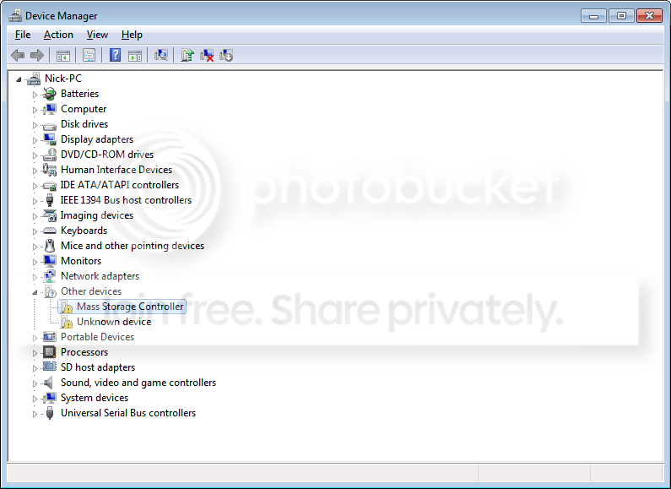Click the Unknown device warning icon
Image resolution: width=671 pixels, height=489 pixels.
click(66, 322)
